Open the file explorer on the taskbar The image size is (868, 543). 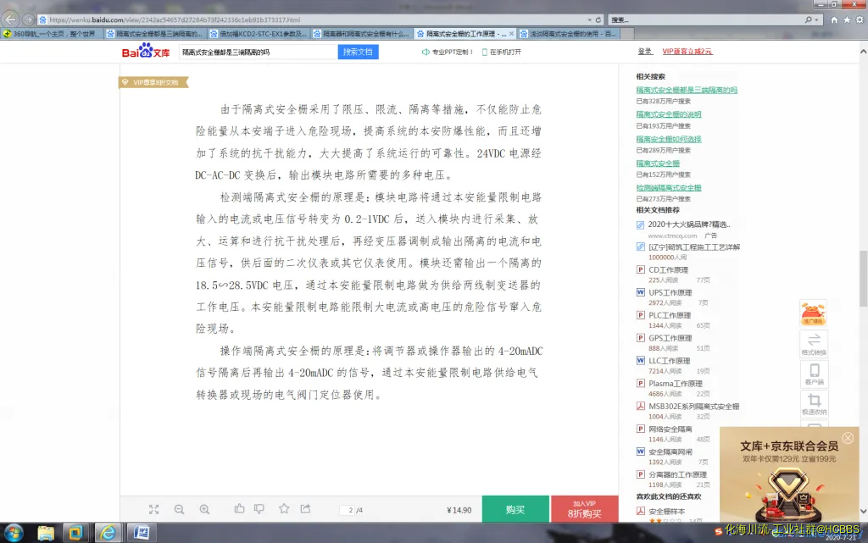point(46,533)
